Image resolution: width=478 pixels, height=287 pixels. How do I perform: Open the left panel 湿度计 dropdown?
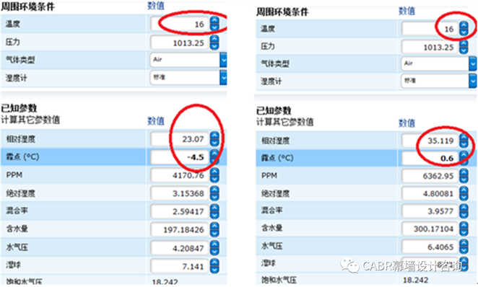(223, 78)
